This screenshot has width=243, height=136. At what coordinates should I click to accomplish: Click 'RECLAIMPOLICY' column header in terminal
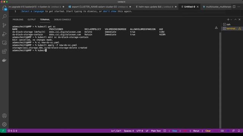[93, 29]
